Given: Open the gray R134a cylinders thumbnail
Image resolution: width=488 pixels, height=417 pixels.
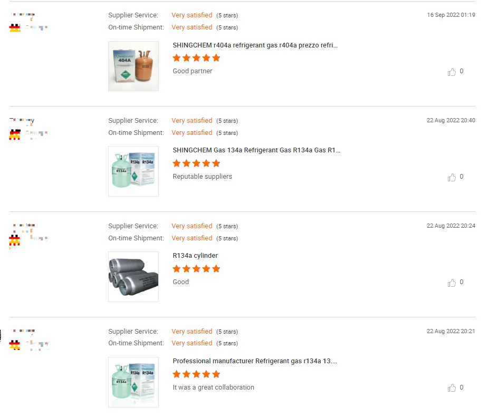Looking at the screenshot, I should (133, 277).
